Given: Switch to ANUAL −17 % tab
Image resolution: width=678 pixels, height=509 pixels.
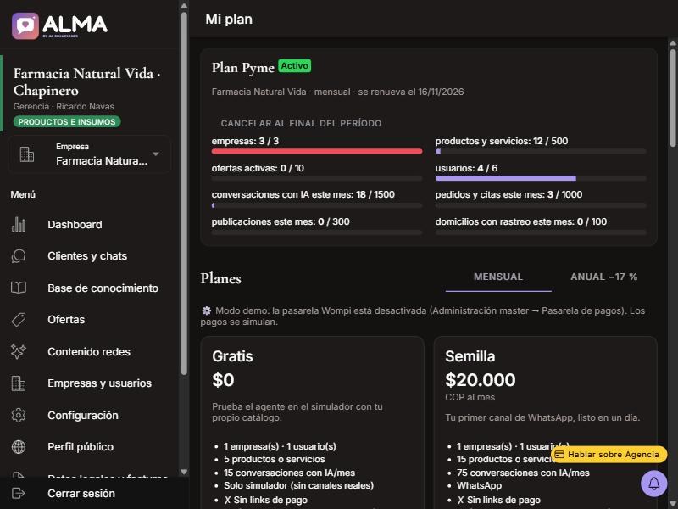Looking at the screenshot, I should [x=603, y=277].
